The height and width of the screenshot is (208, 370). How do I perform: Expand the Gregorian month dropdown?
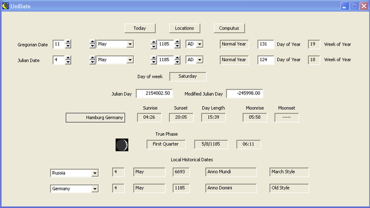click(130, 44)
